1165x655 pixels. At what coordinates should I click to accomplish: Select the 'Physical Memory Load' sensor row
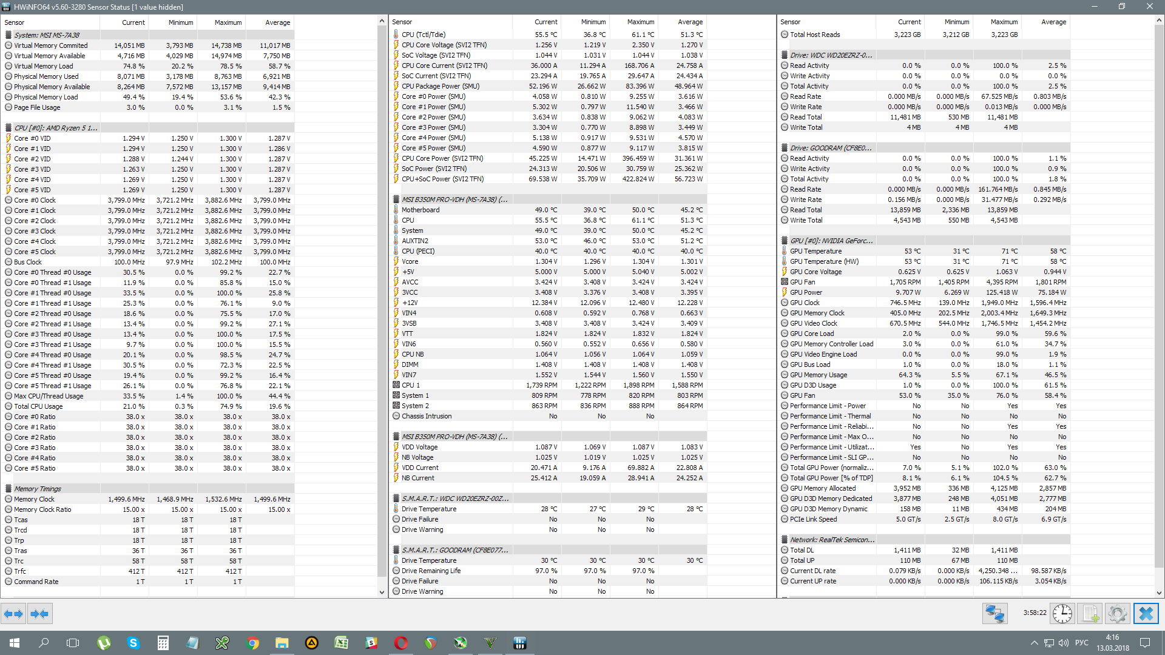coord(149,97)
